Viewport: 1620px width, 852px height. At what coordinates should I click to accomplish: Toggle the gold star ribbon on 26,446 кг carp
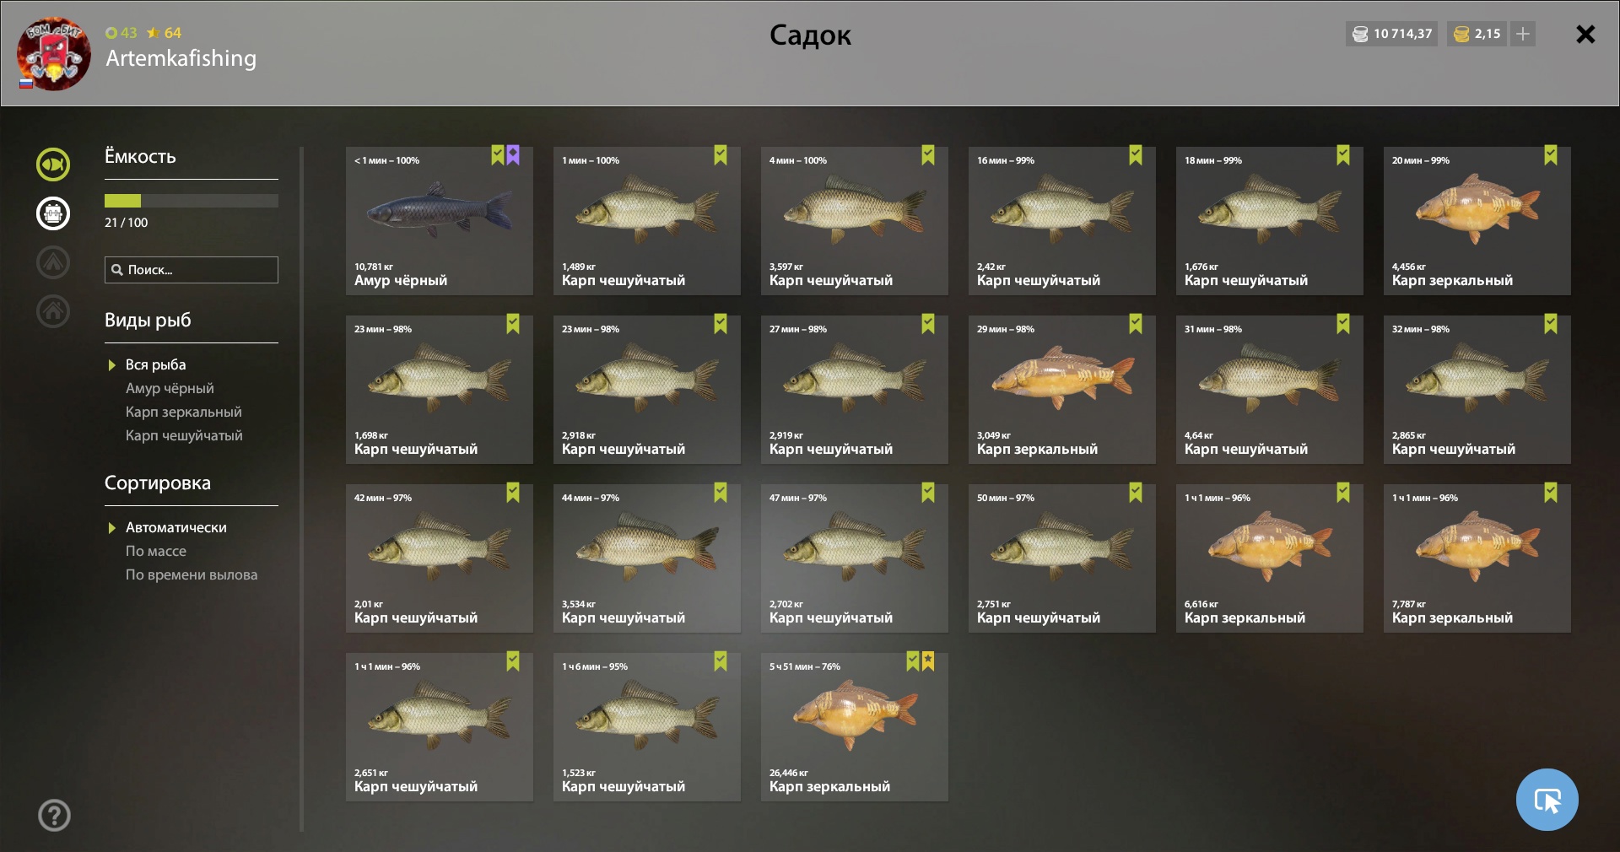tap(928, 661)
